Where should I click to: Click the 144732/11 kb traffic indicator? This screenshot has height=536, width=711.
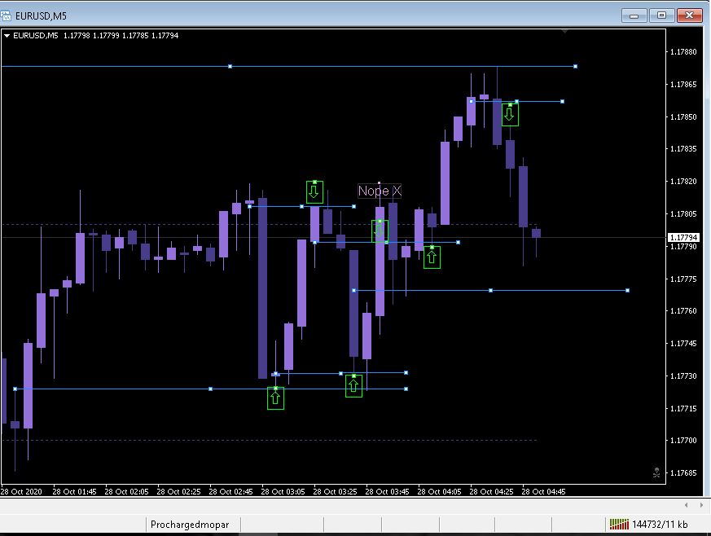click(x=660, y=525)
